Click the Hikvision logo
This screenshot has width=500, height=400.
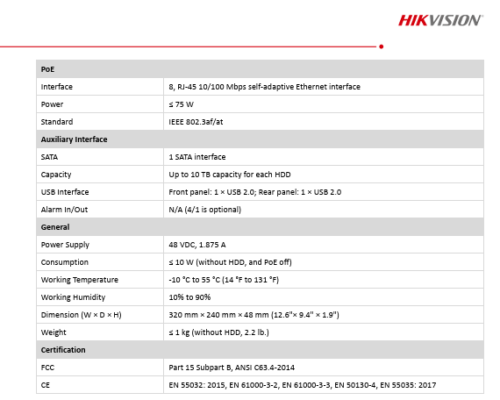tap(440, 20)
